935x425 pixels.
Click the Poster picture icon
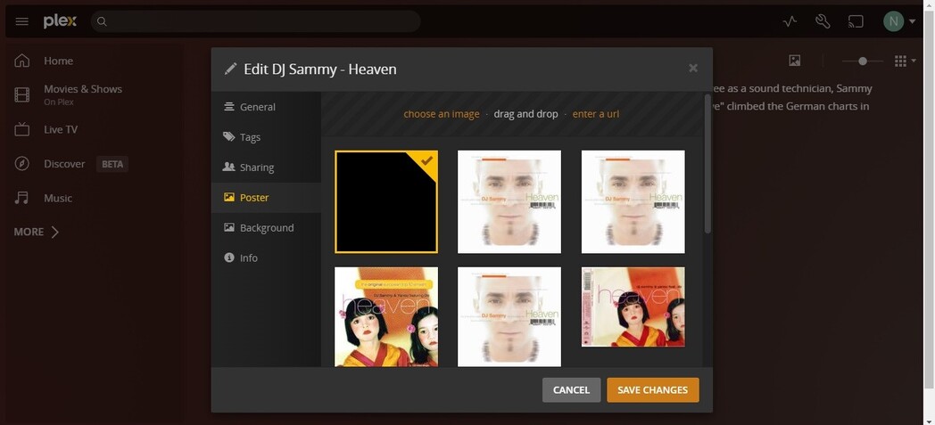pyautogui.click(x=229, y=197)
